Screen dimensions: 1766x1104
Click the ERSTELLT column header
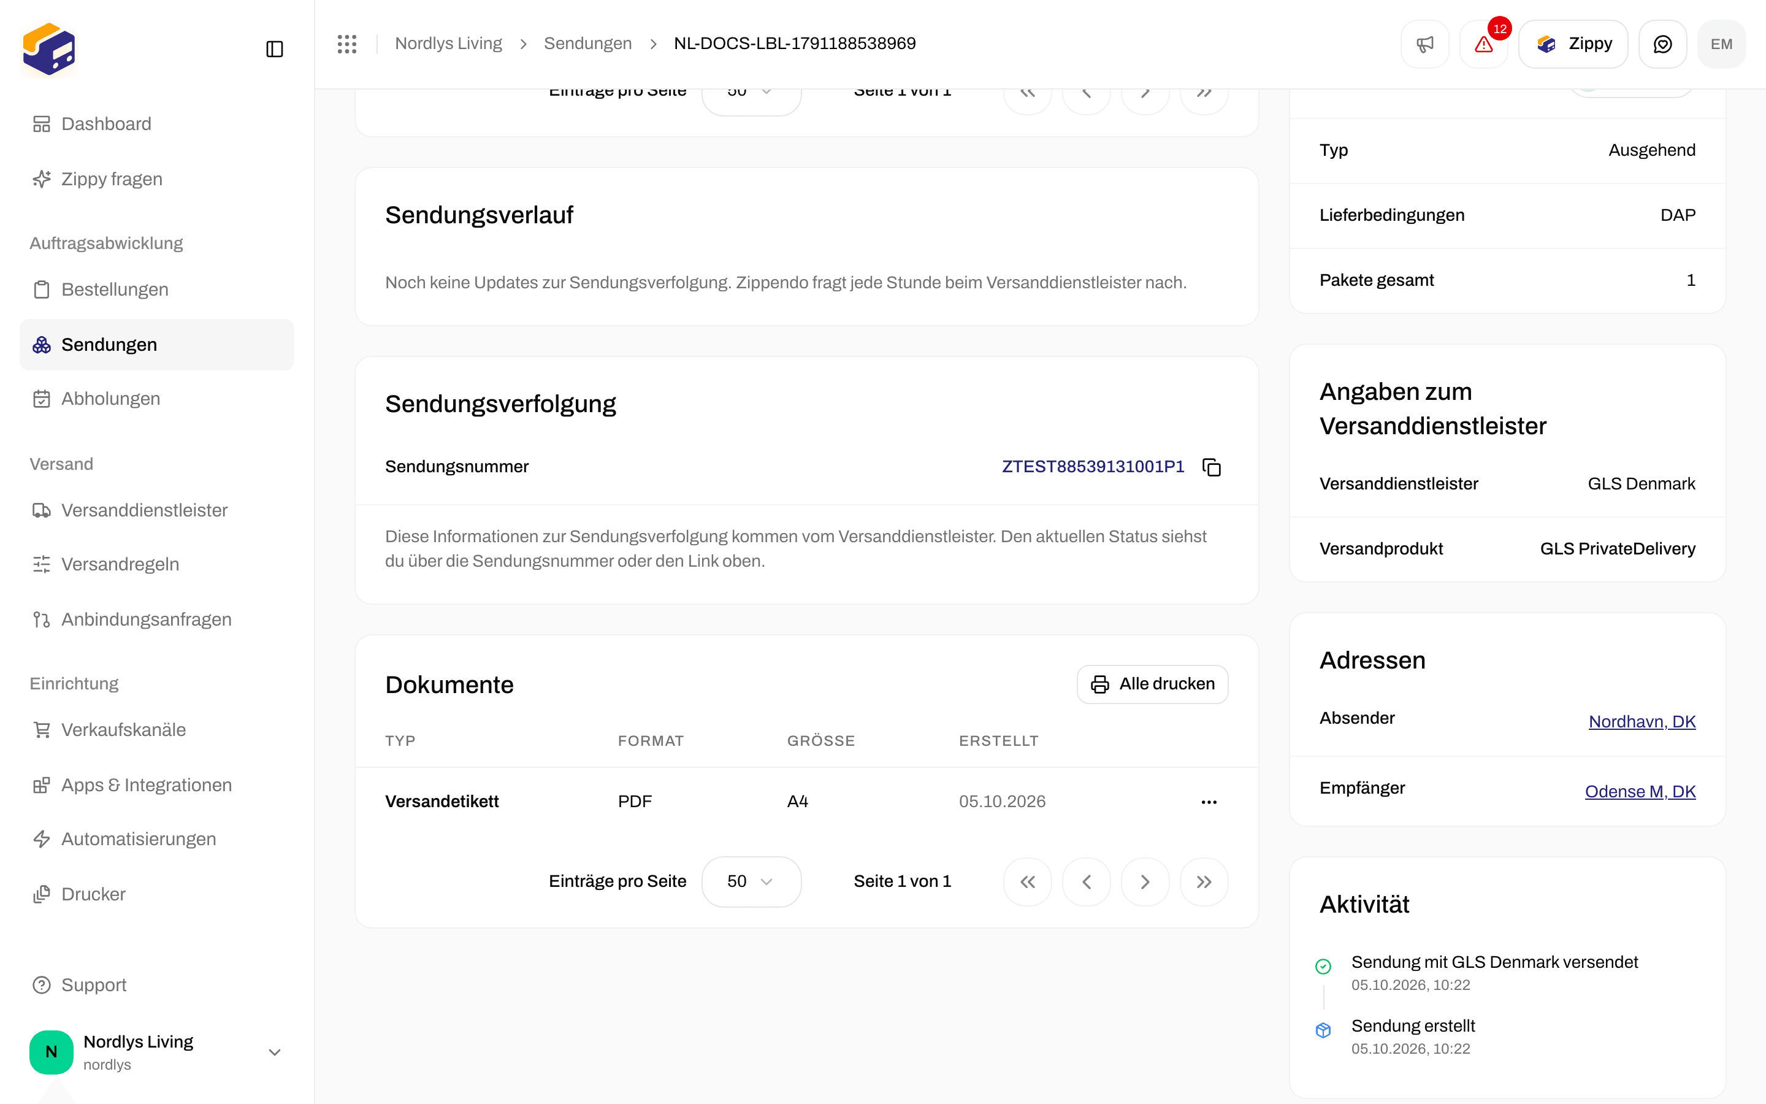(998, 741)
